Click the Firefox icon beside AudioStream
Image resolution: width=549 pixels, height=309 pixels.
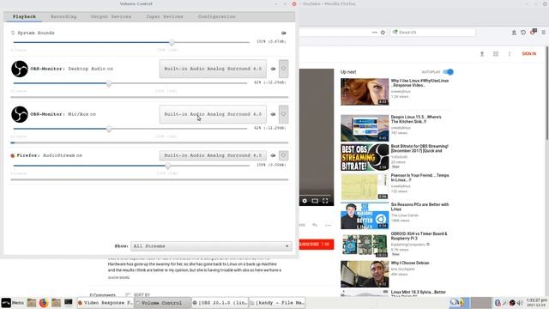click(13, 155)
